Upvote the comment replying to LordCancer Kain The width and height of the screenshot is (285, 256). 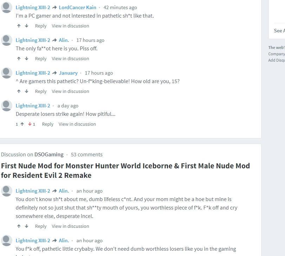coord(19,26)
